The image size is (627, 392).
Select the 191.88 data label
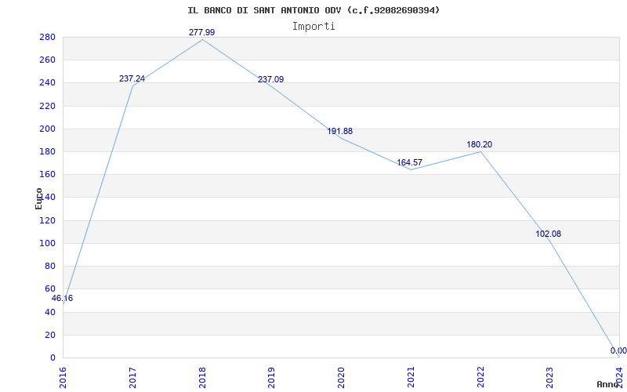(340, 131)
